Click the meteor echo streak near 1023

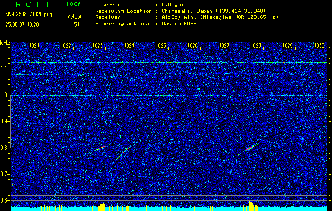point(100,148)
